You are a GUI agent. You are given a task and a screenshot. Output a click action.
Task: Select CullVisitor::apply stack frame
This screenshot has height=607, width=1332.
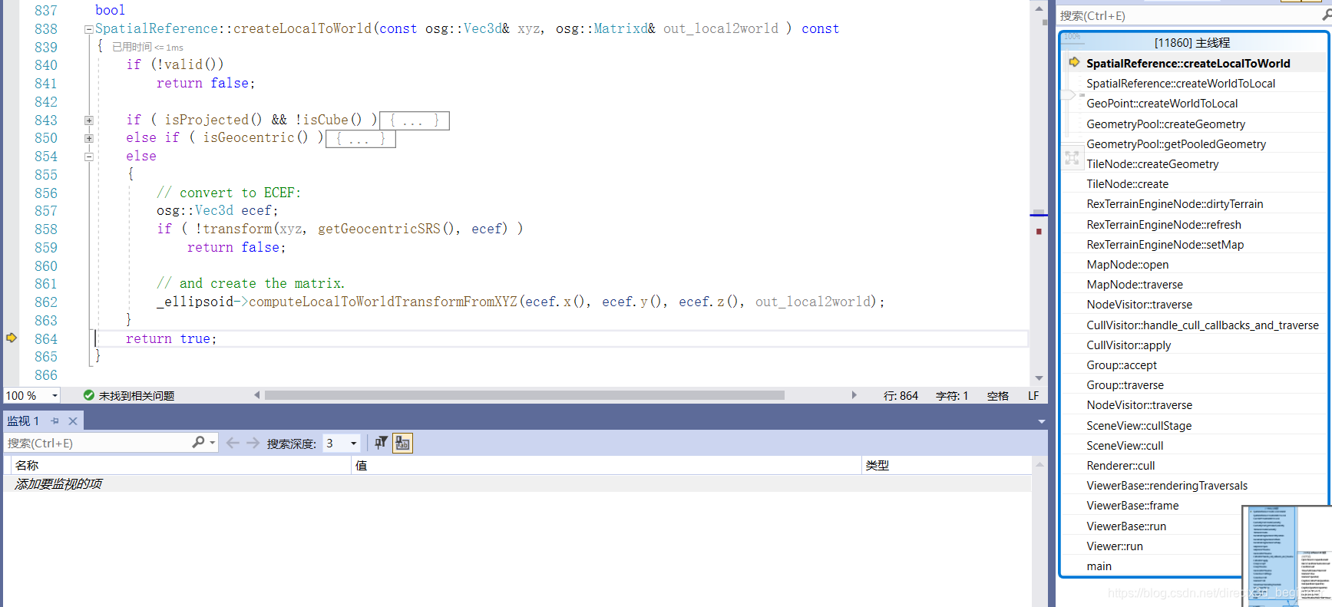(x=1128, y=345)
